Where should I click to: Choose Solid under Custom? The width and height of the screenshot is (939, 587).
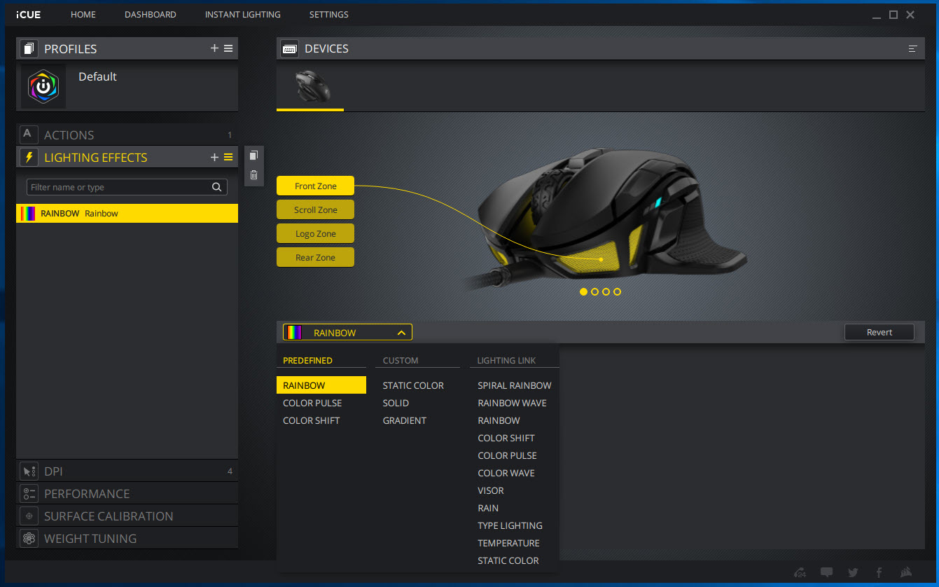point(396,403)
